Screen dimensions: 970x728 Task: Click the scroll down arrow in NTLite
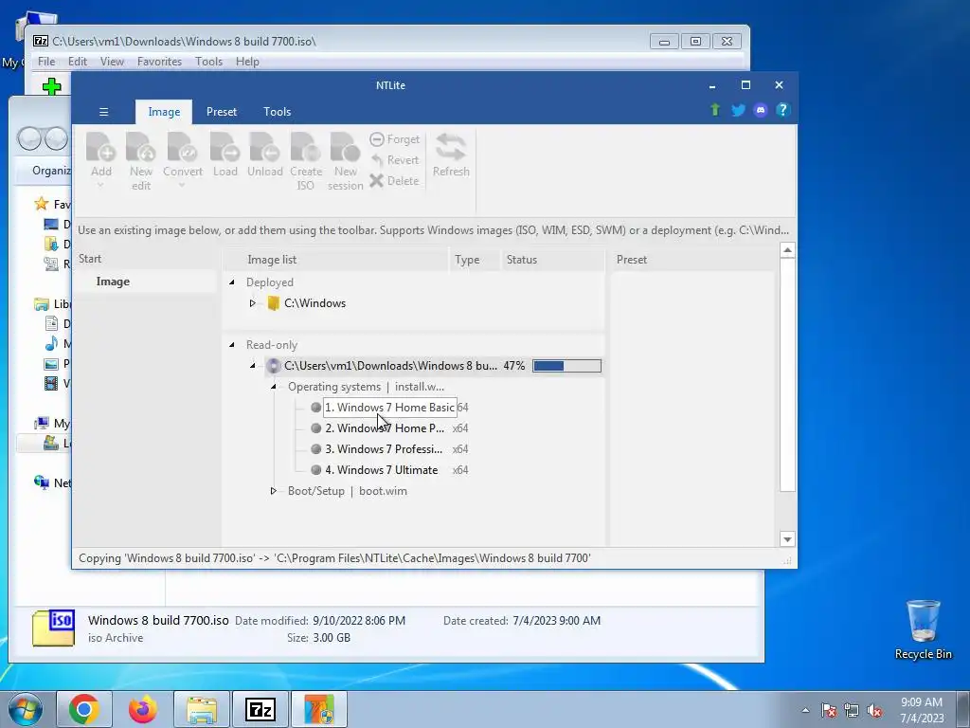pyautogui.click(x=787, y=539)
